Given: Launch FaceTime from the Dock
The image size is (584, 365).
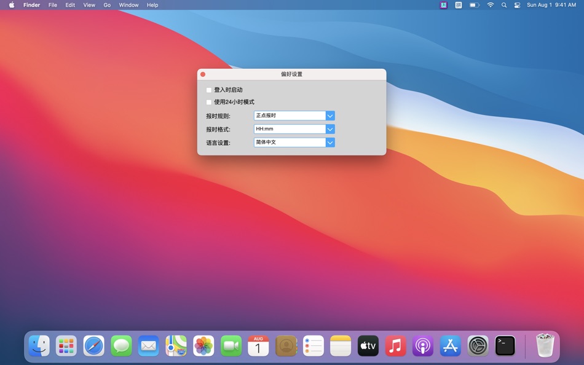Looking at the screenshot, I should tap(231, 346).
